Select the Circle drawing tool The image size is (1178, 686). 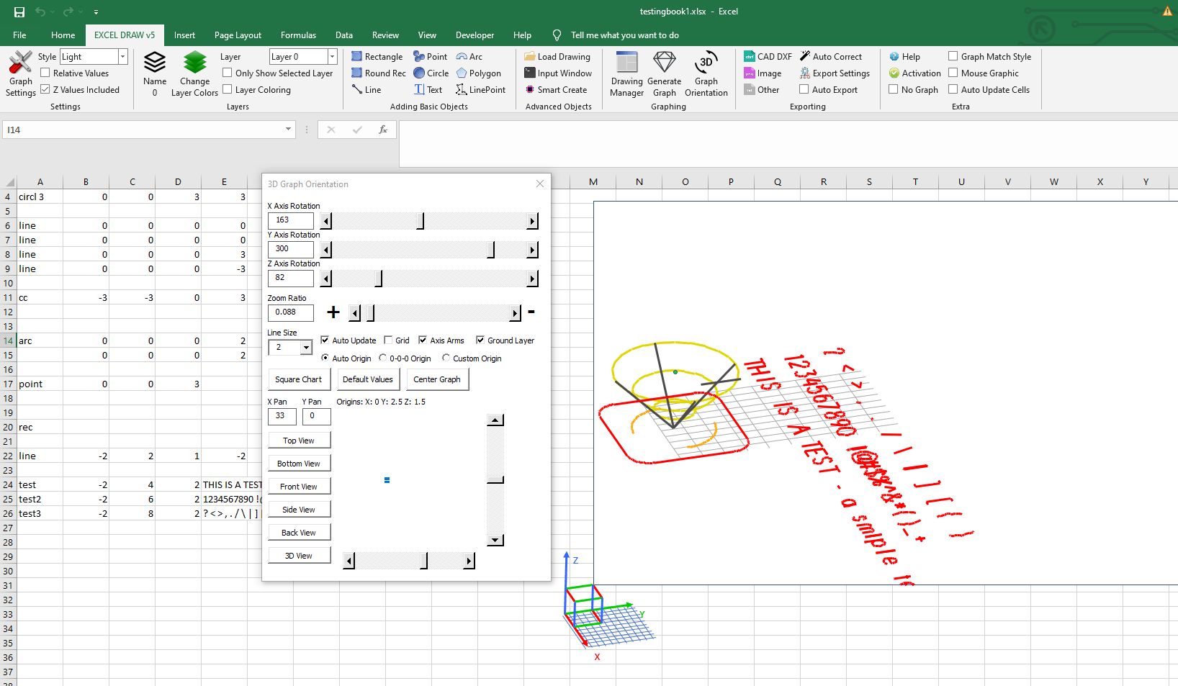[431, 73]
